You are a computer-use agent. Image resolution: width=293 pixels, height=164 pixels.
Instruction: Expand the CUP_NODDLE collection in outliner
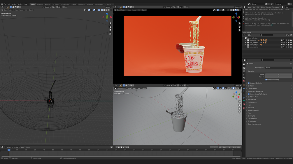246,43
